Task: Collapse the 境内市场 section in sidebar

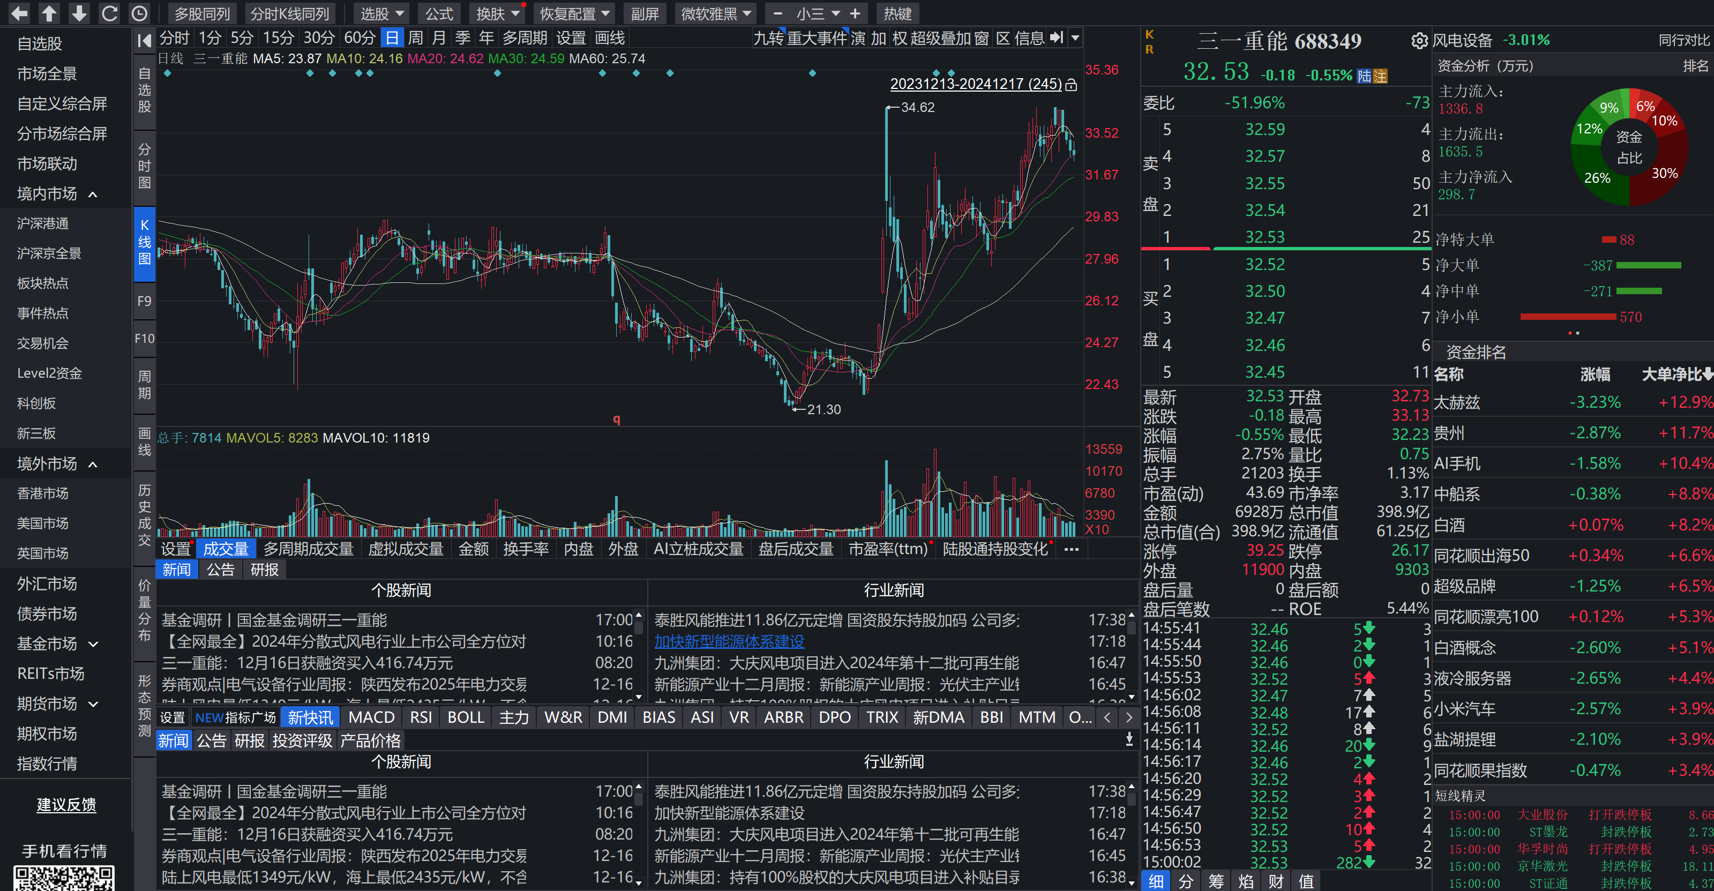Action: pyautogui.click(x=93, y=193)
